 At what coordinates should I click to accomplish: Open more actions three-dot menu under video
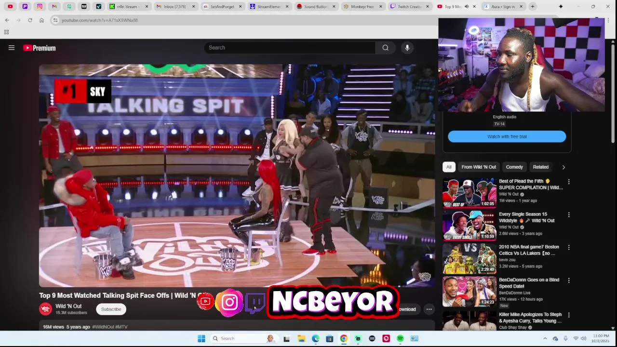[x=429, y=309]
